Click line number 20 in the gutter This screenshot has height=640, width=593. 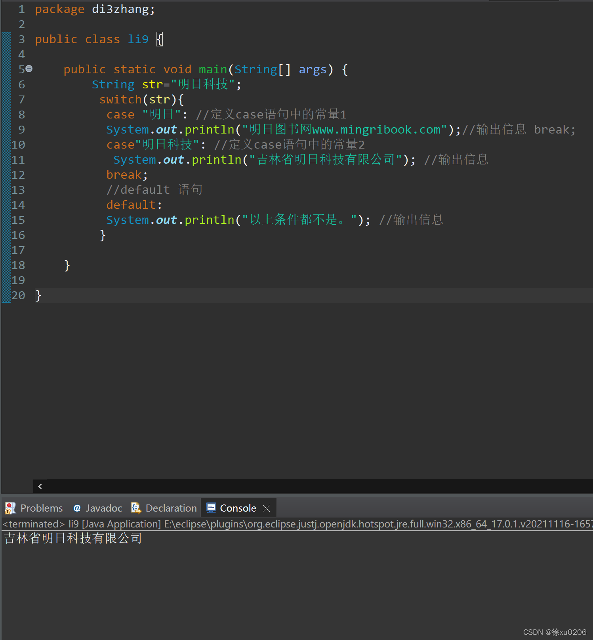18,295
